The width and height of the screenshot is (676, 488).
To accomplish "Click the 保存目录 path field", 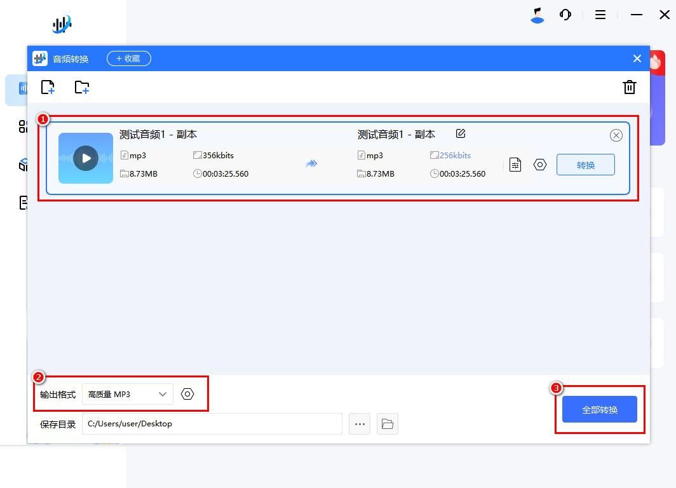I will point(212,424).
